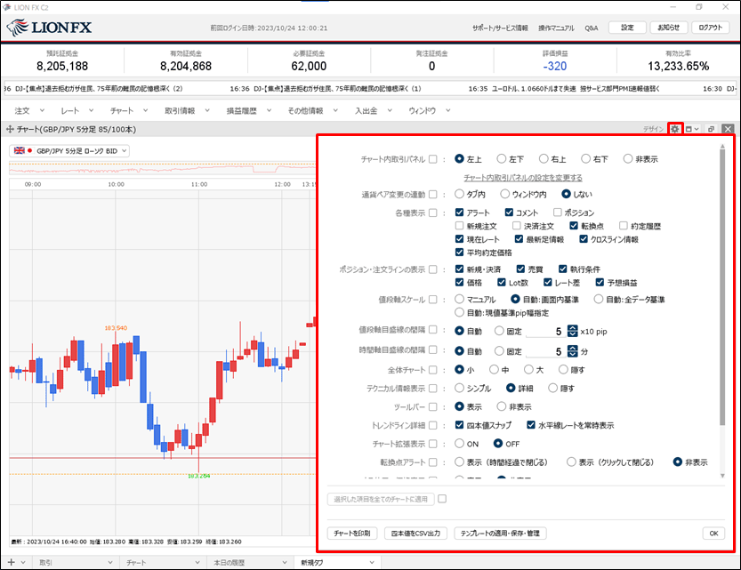The width and height of the screenshot is (741, 570).
Task: Switch to the 取引 bottom tab
Action: point(76,563)
